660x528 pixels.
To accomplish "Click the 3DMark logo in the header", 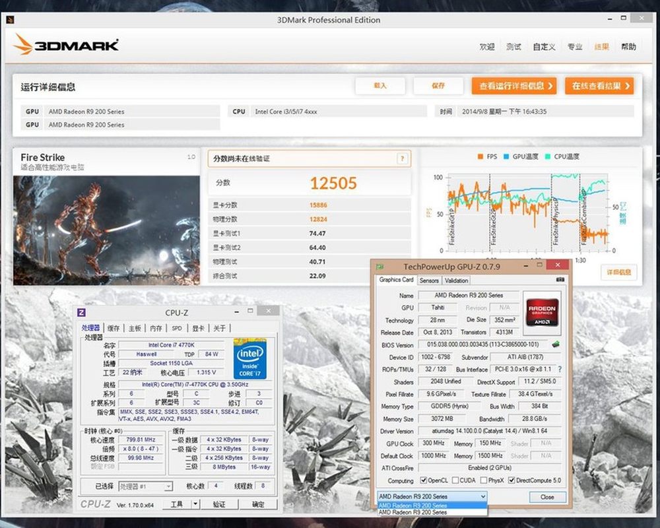I will pyautogui.click(x=66, y=44).
